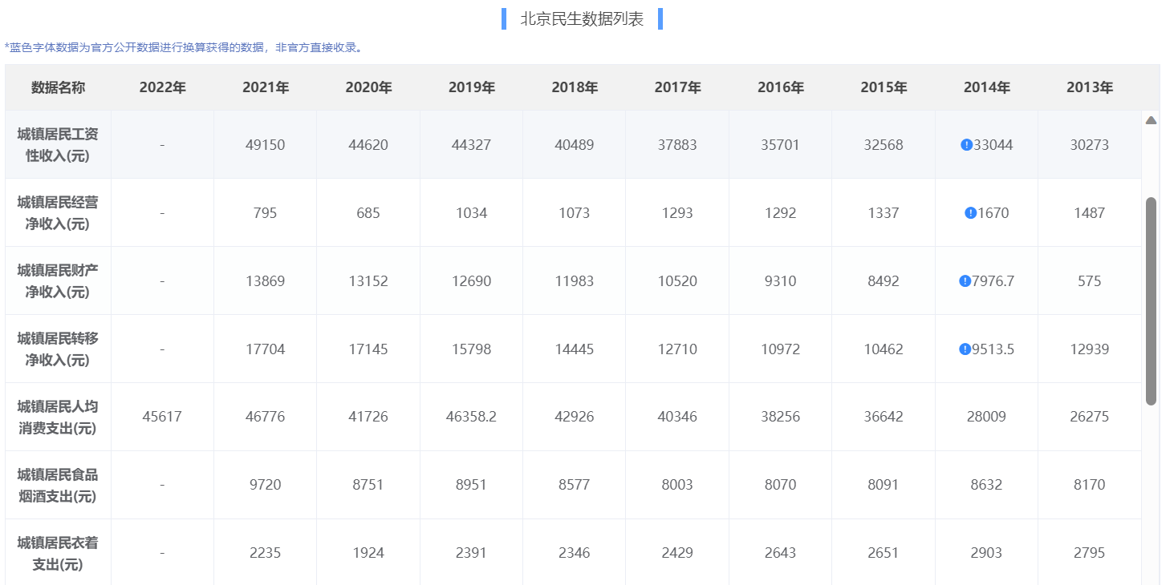Screen dimensions: 1174x585
Task: Click the info icon beside 9513.5
Action: coord(965,349)
